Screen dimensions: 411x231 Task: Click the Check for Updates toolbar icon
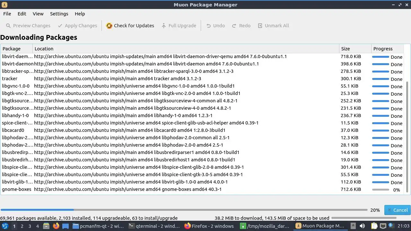(x=109, y=26)
